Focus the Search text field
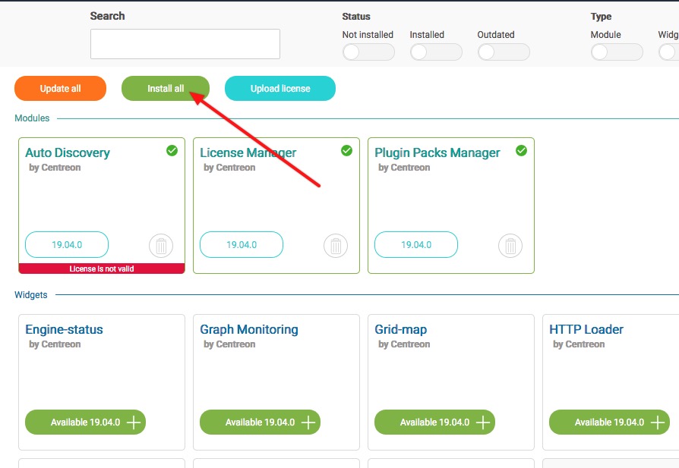 click(185, 44)
